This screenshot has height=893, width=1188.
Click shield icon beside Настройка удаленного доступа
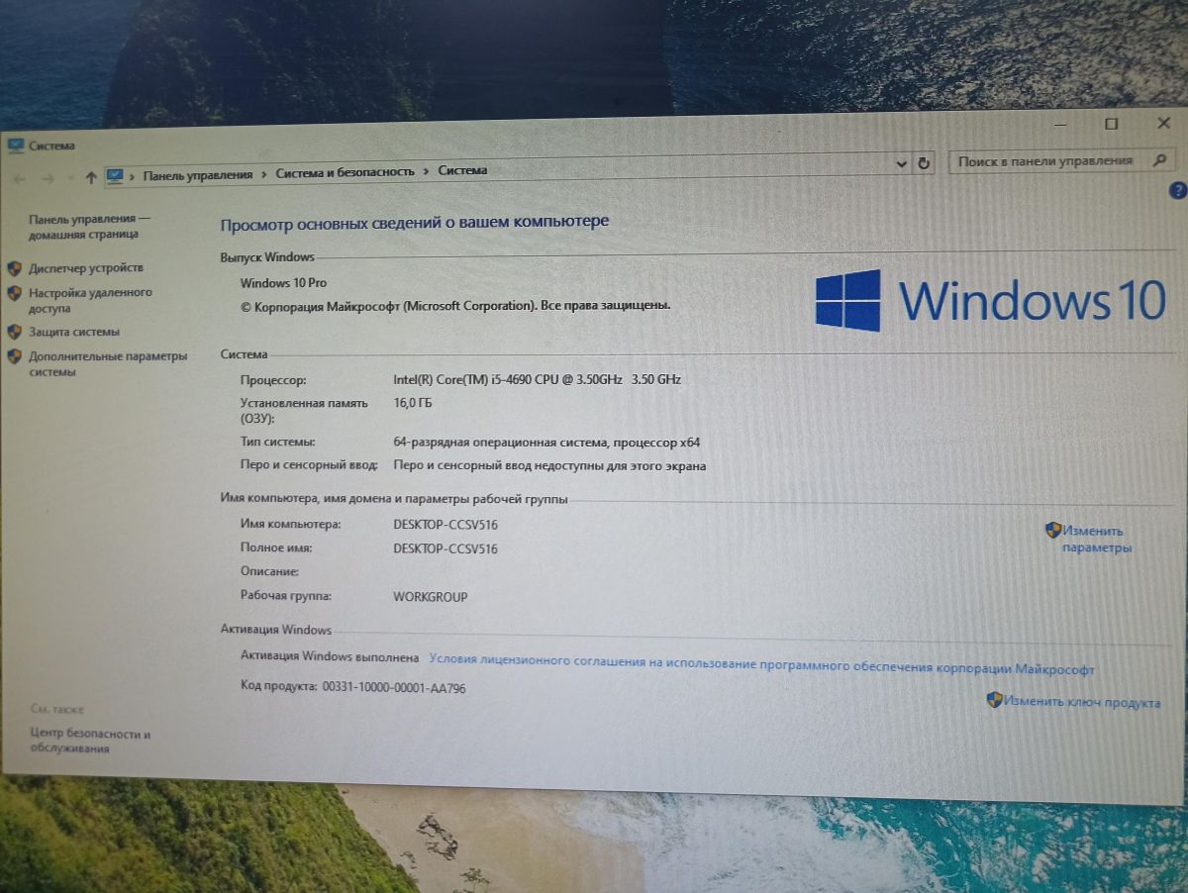pyautogui.click(x=14, y=293)
